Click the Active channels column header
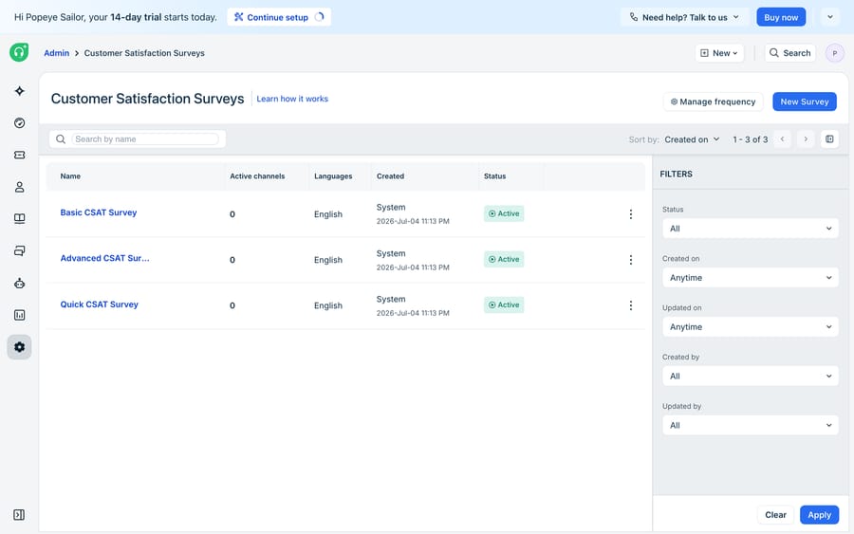Screen dimensions: 854x534 257,176
